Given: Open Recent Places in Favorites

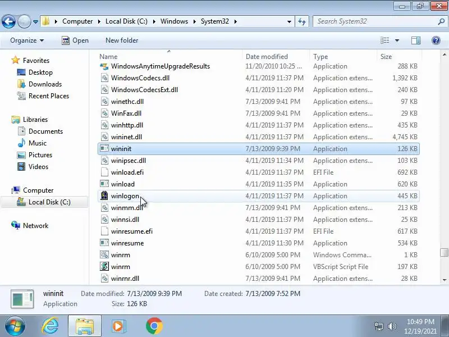Looking at the screenshot, I should (x=49, y=95).
